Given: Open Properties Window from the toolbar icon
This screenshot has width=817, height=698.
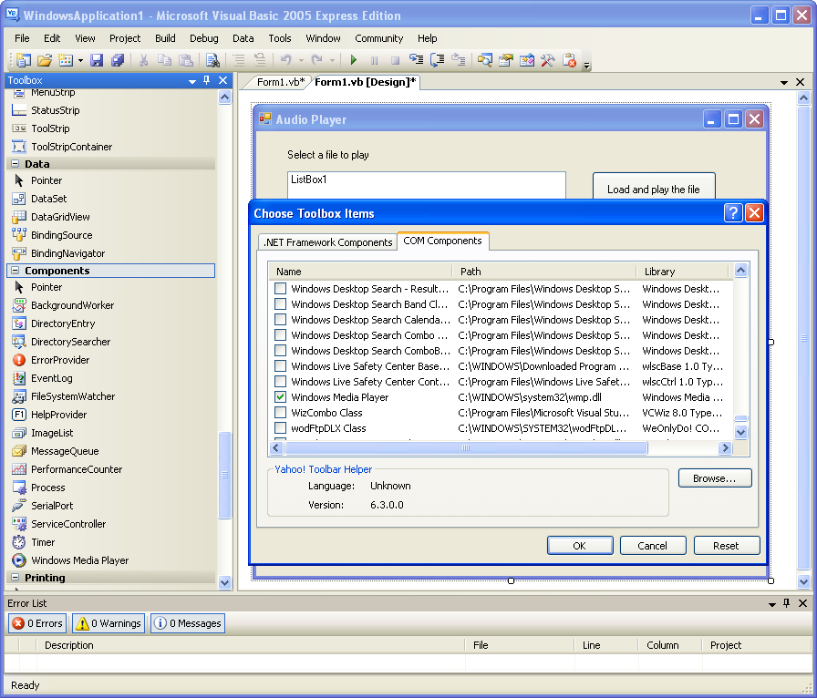Looking at the screenshot, I should coord(505,60).
